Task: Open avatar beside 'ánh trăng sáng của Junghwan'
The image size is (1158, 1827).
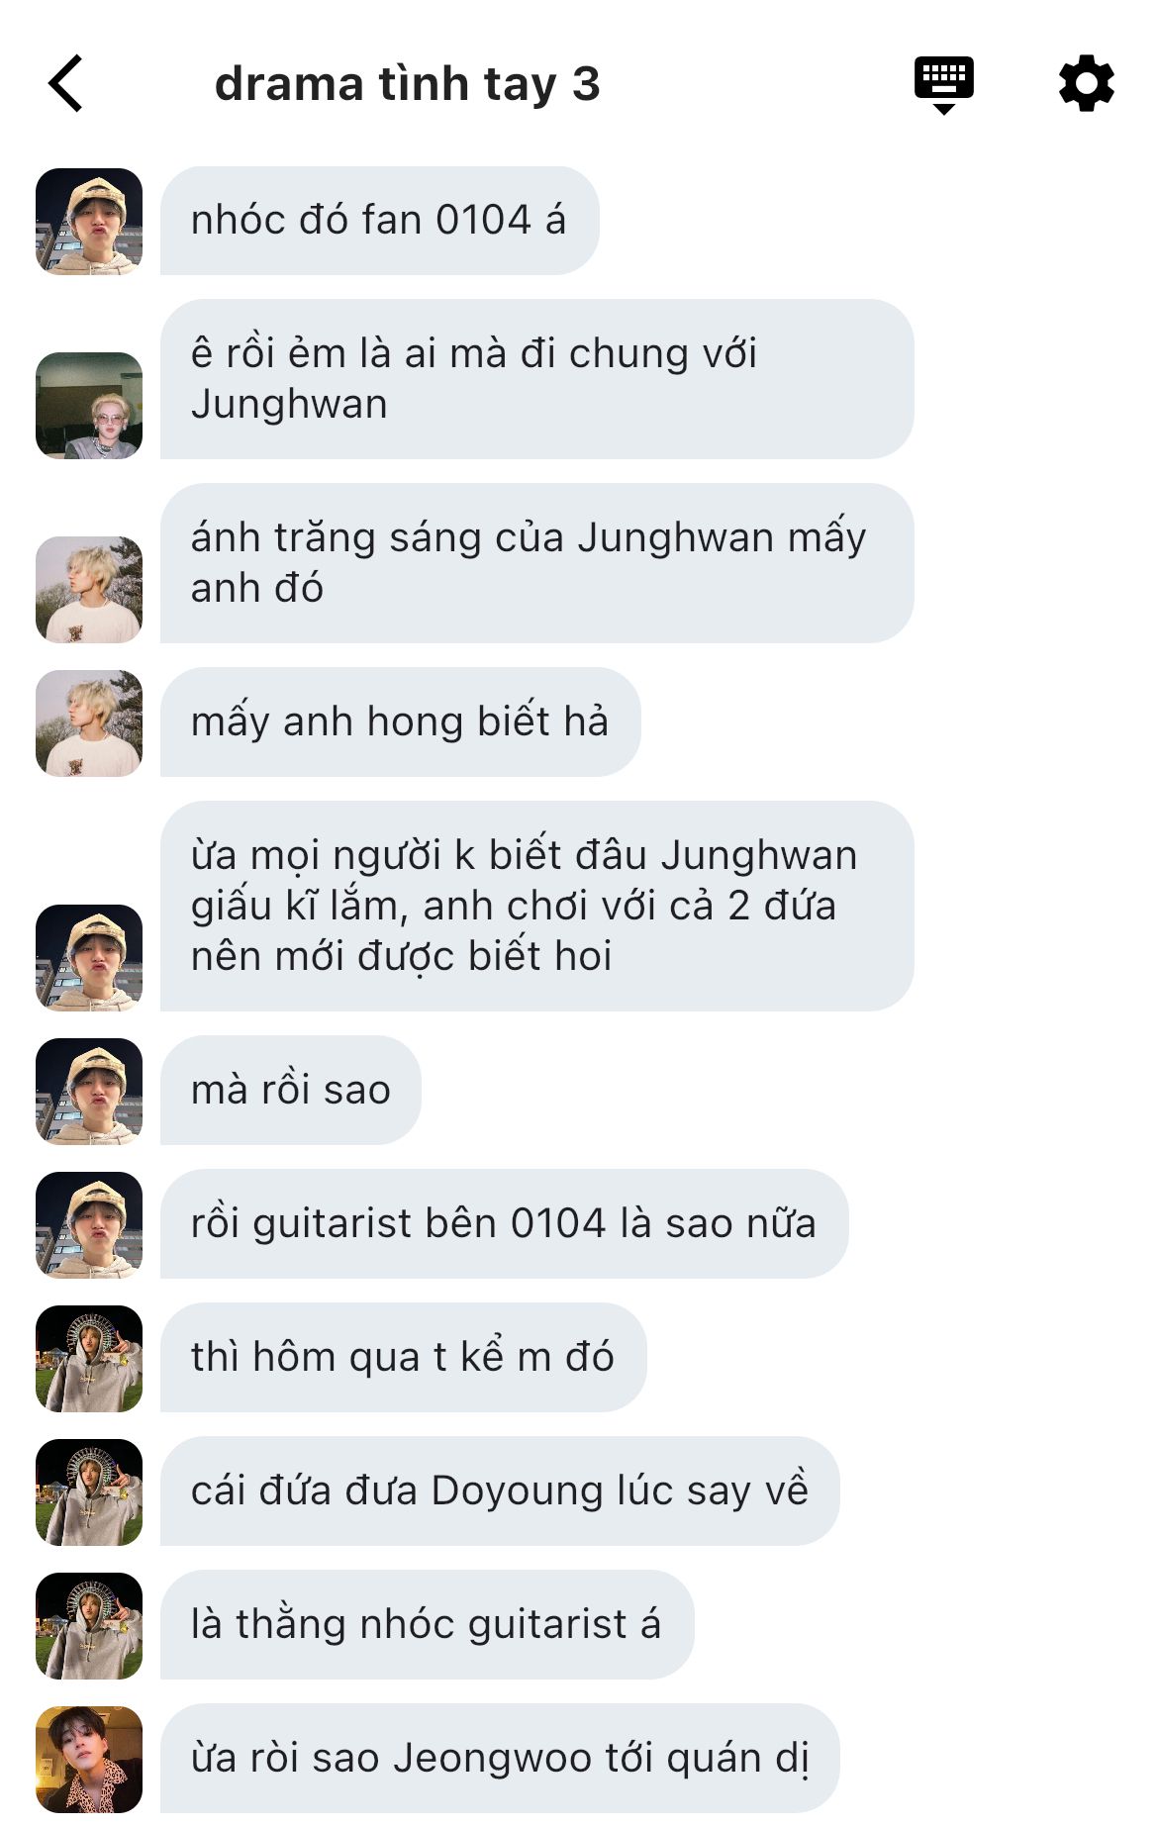Action: (x=89, y=590)
